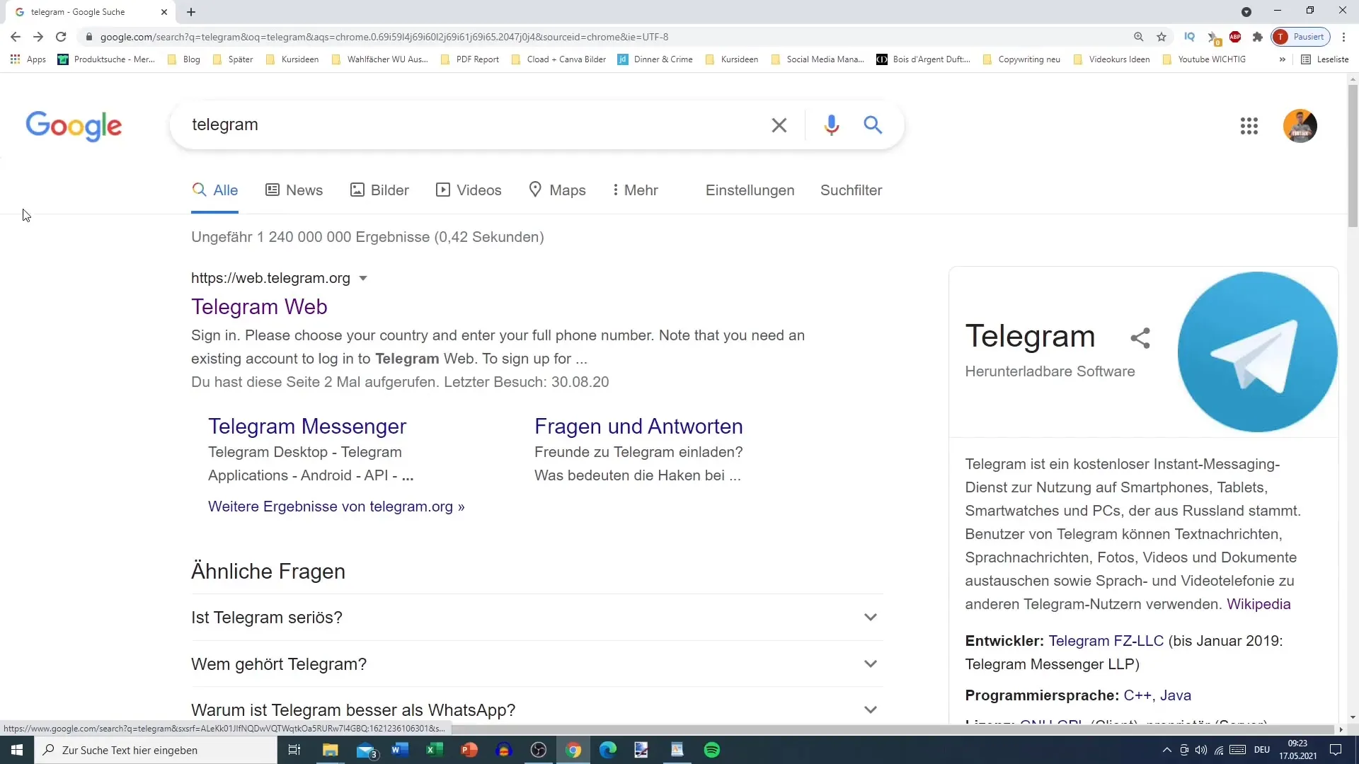
Task: Click the user profile avatar icon
Action: (x=1300, y=125)
